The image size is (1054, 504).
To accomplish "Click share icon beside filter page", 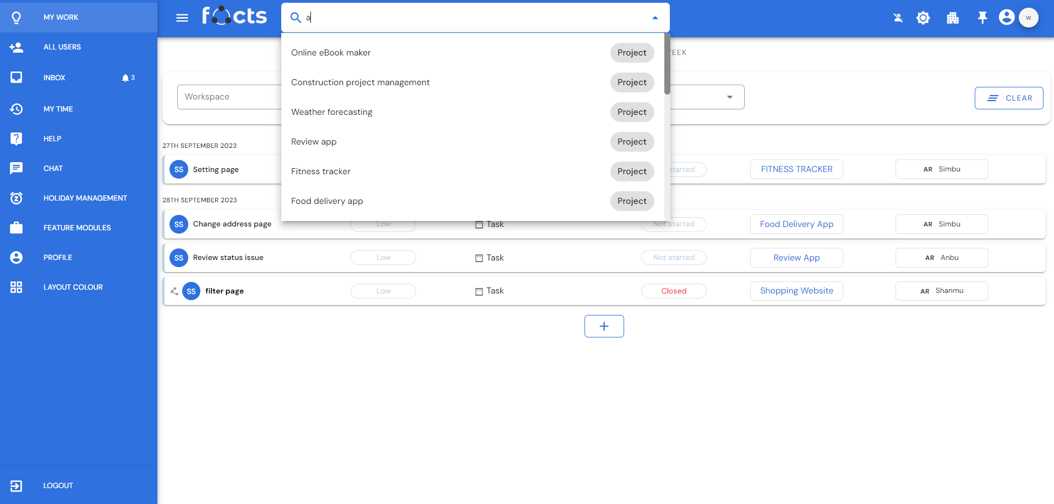I will coord(174,291).
